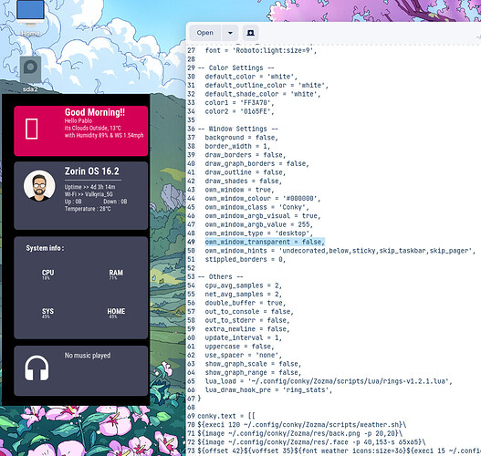
Task: Click out_to_console = false line
Action: (x=249, y=312)
